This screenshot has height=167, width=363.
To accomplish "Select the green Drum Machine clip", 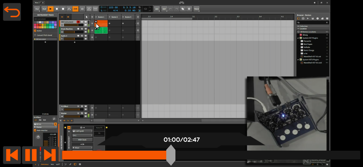I will click(x=101, y=30).
